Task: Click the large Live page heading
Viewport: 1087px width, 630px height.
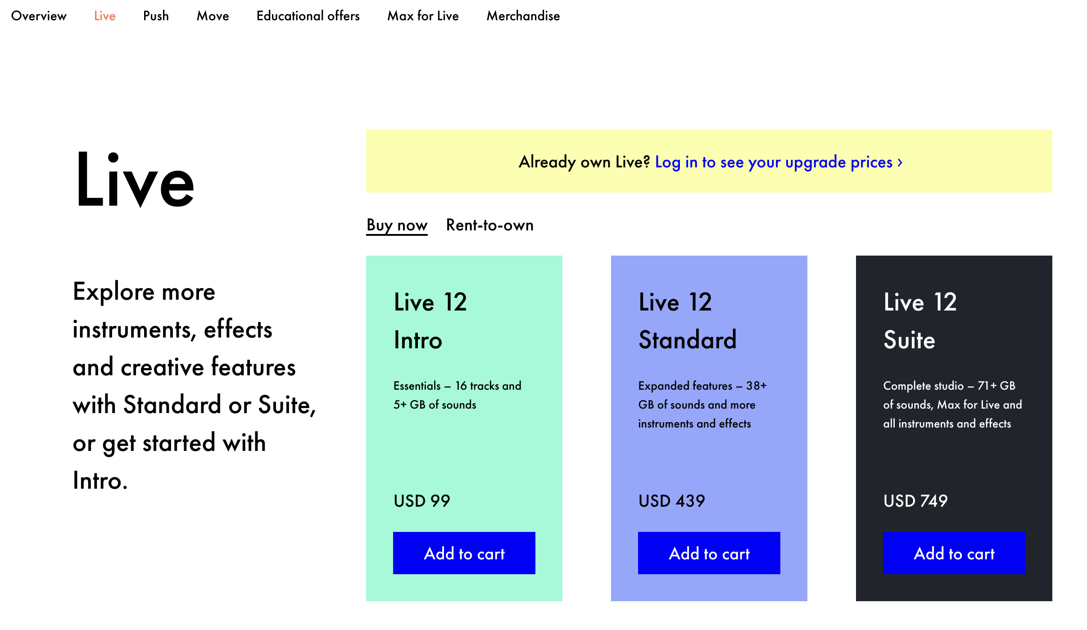Action: pyautogui.click(x=135, y=180)
